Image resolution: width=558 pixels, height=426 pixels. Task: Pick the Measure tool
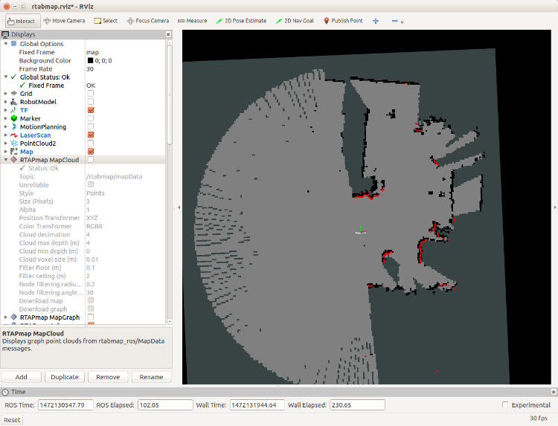[193, 21]
